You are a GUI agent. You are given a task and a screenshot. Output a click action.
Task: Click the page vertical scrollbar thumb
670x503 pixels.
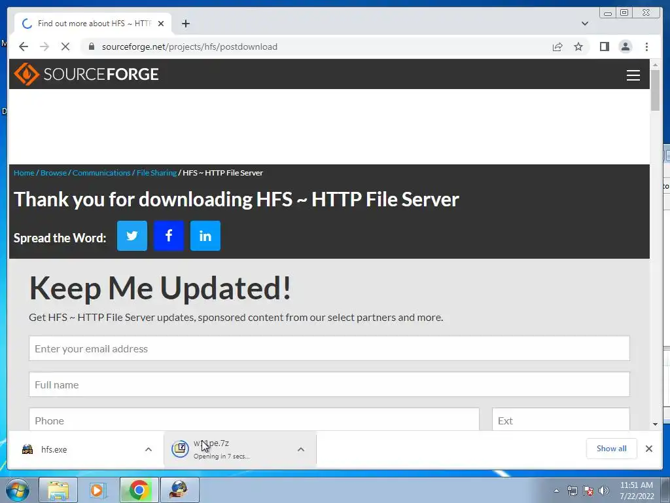coord(655,90)
